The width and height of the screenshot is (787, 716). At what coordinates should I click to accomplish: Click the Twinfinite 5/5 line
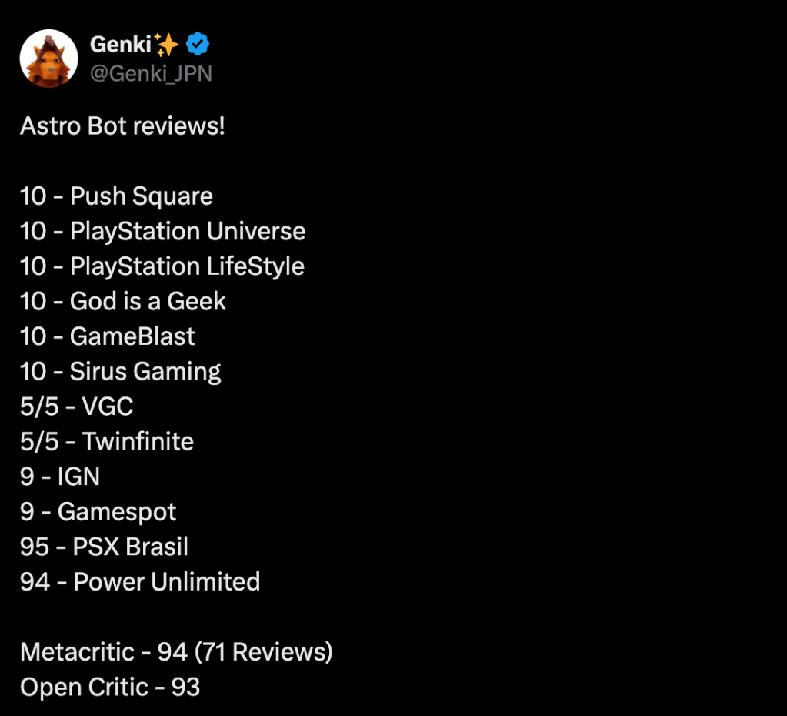tap(107, 442)
